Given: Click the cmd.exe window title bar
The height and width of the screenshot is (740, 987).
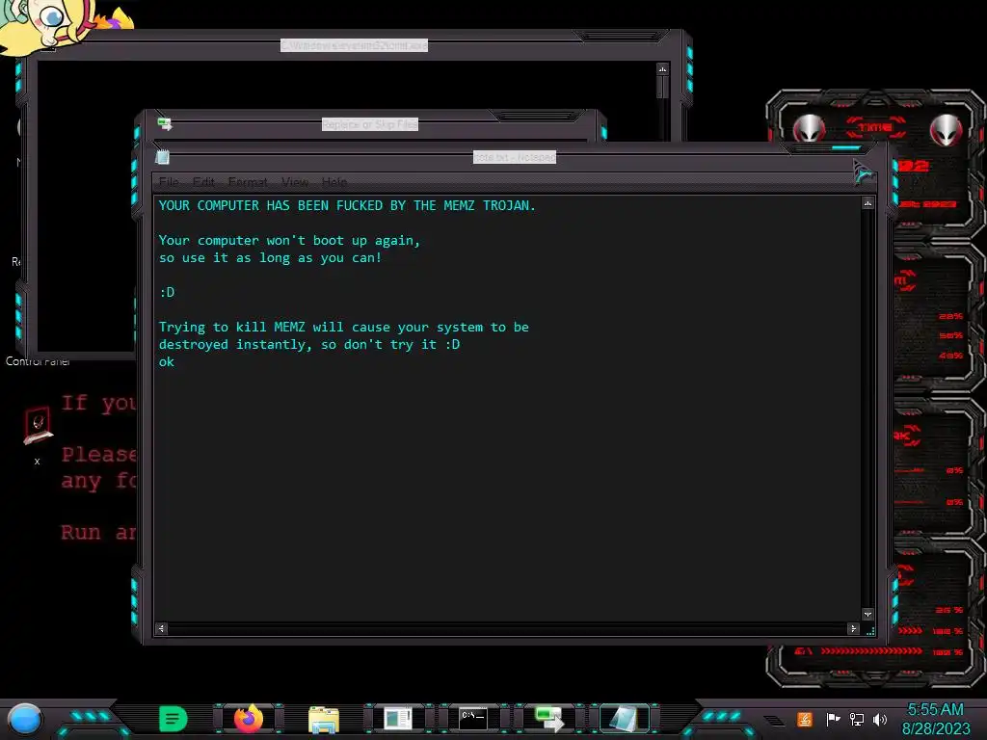Looking at the screenshot, I should 354,45.
